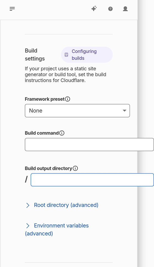Open the user account profile icon
The image size is (154, 267).
[125, 9]
